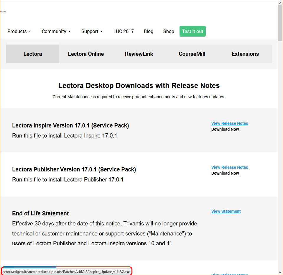This screenshot has height=275, width=283.
Task: Open the Extensions tab
Action: [x=245, y=54]
